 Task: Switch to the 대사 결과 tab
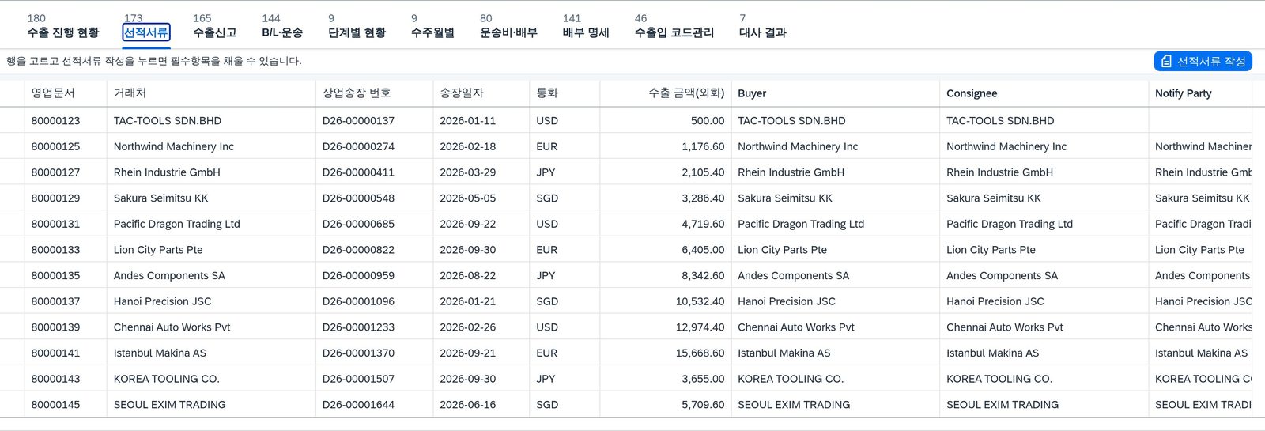click(x=762, y=26)
